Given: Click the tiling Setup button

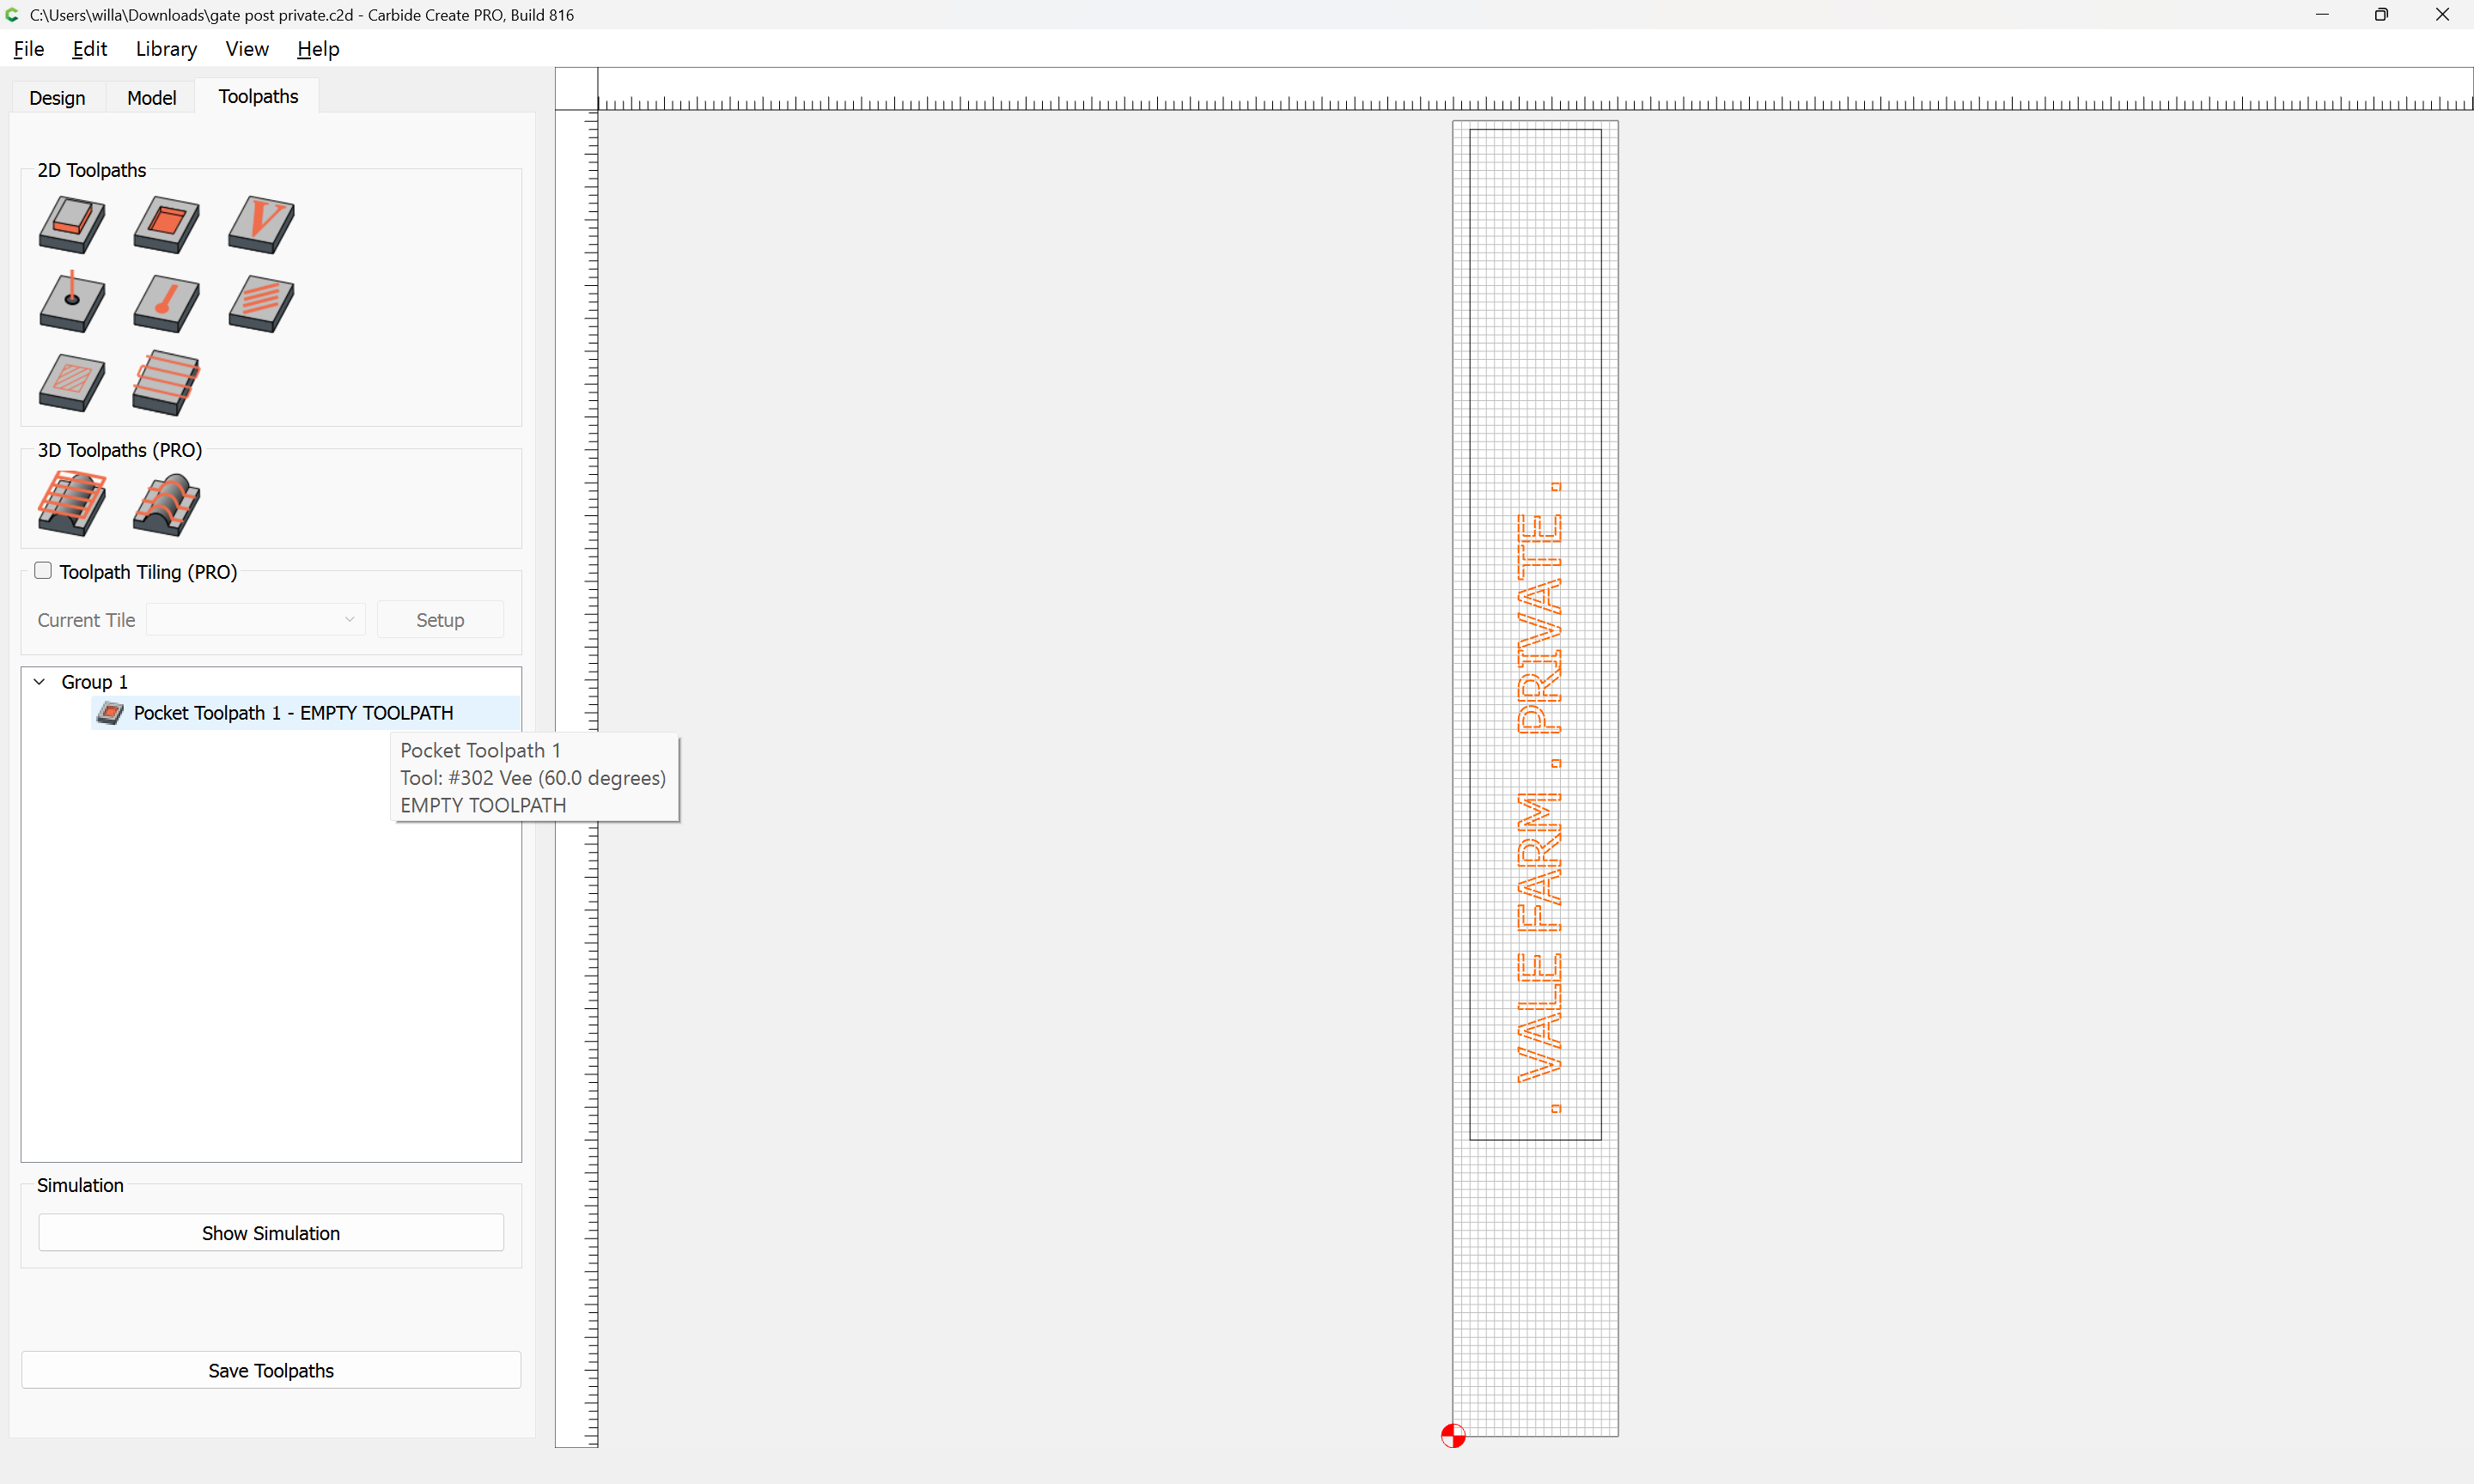Looking at the screenshot, I should click(440, 619).
